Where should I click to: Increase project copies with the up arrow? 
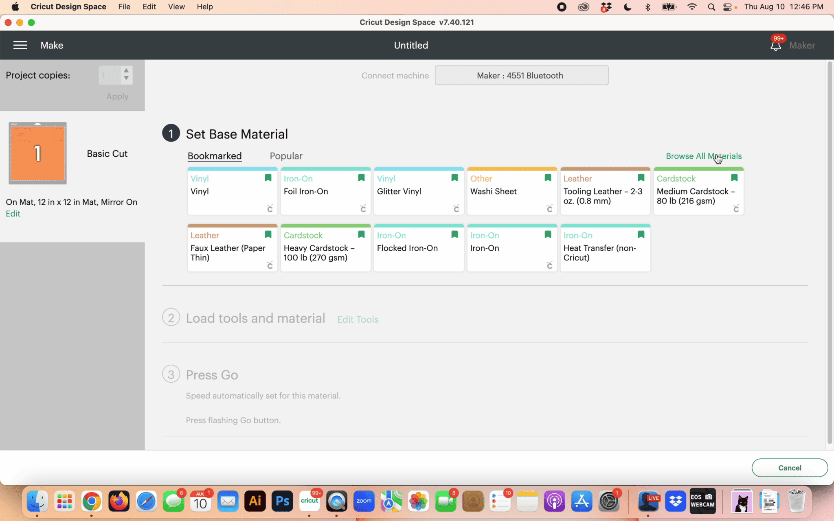126,70
